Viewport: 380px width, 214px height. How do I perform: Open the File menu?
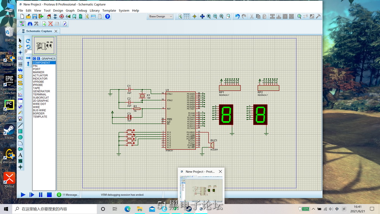point(21,10)
